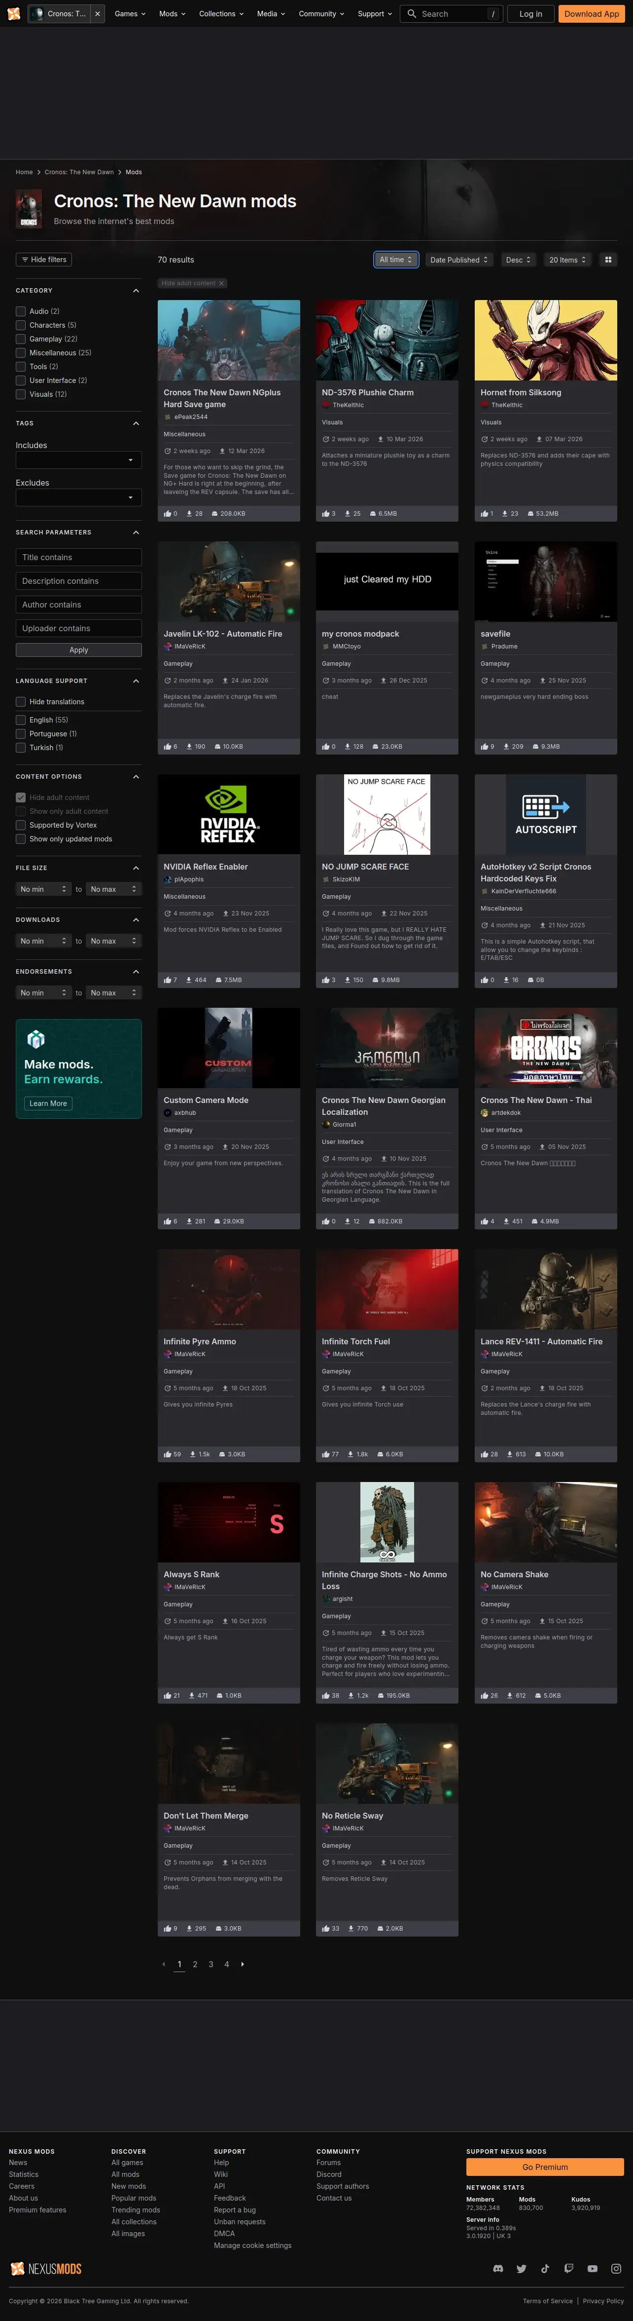The image size is (633, 2321).
Task: Apply the search parameters
Action: (x=78, y=649)
